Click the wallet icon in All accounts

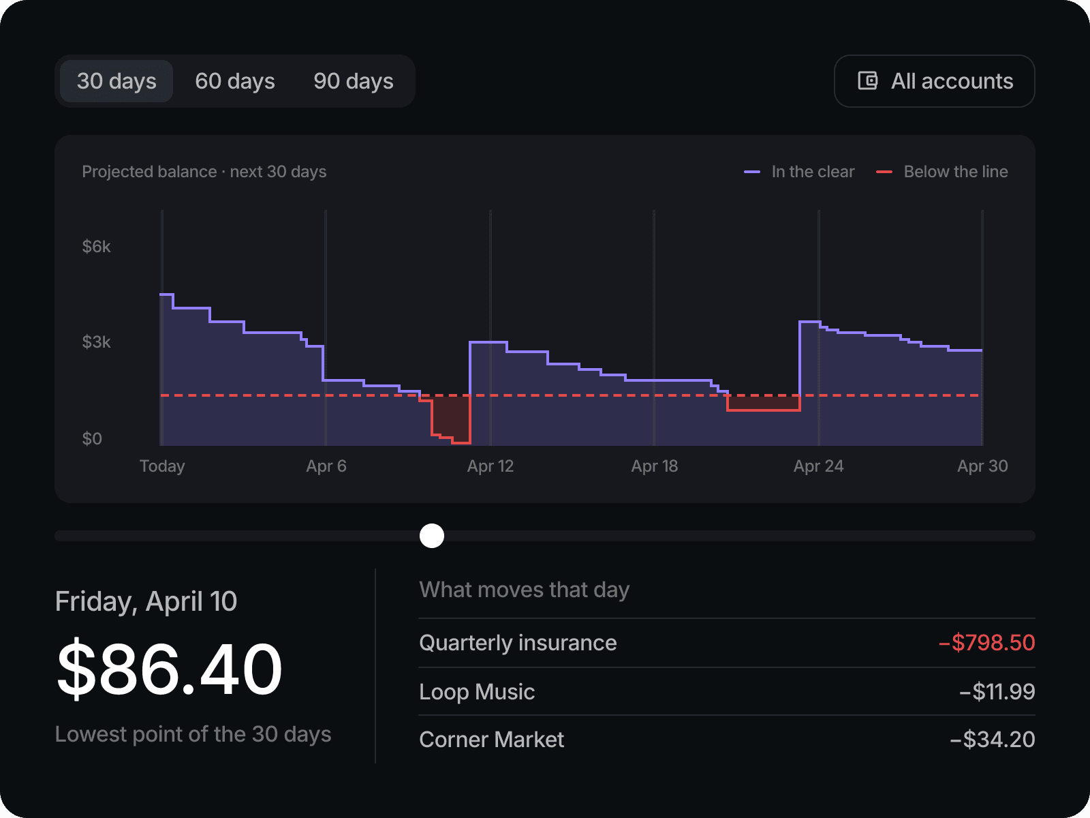[867, 80]
